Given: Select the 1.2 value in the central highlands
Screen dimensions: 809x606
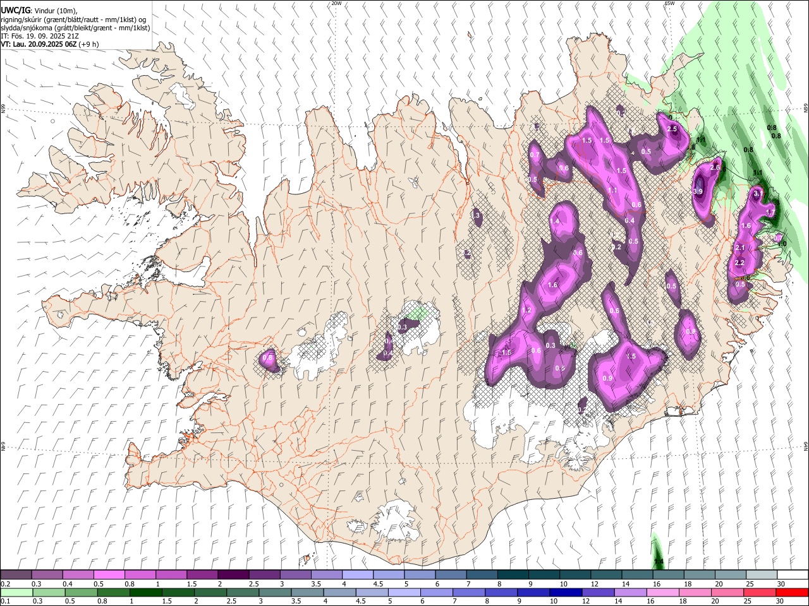Looking at the screenshot, I should point(526,310).
